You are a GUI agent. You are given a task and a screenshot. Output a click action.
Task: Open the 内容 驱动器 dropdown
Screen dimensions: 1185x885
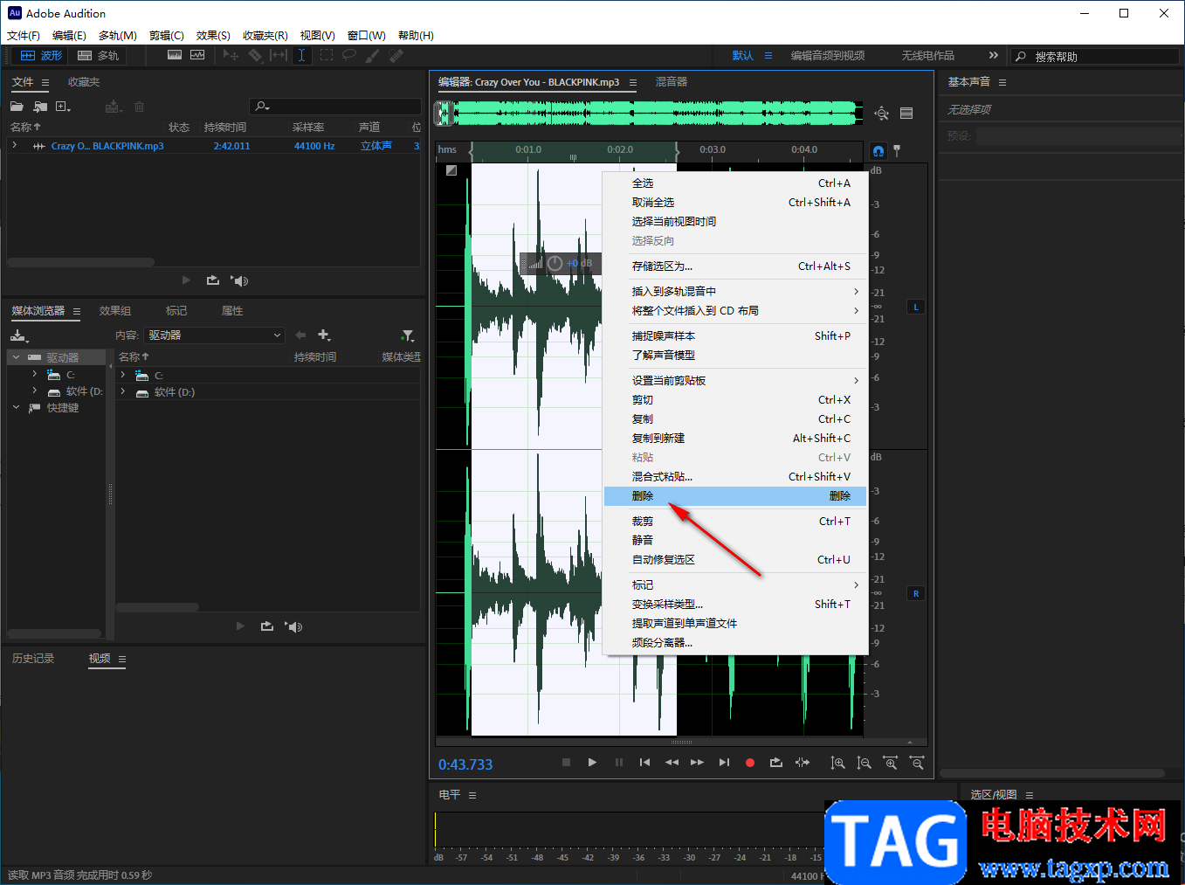tap(214, 335)
